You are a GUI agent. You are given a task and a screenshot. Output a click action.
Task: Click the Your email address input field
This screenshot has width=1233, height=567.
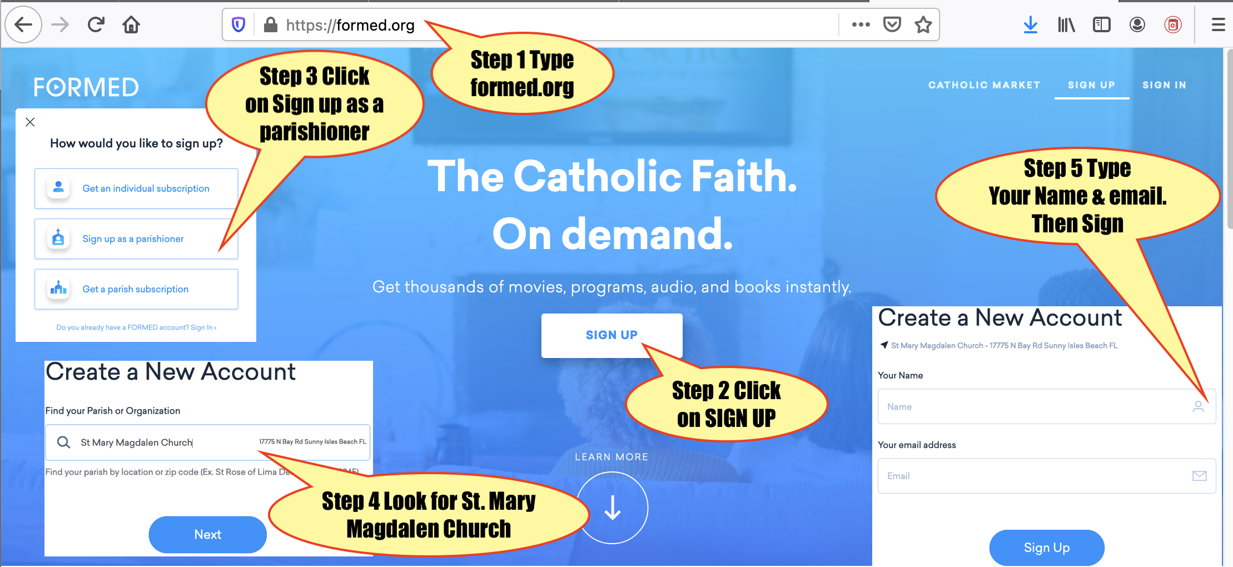[x=1046, y=476]
